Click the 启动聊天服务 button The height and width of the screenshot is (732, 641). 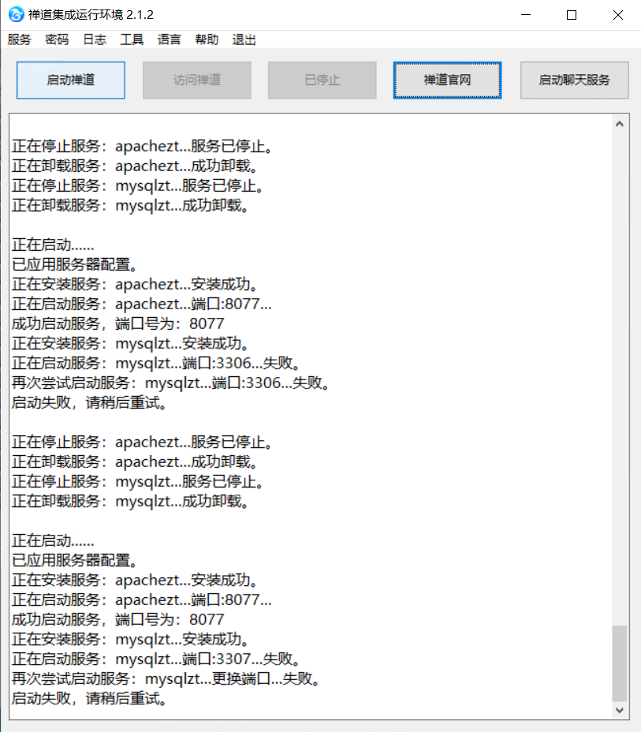[x=575, y=80]
